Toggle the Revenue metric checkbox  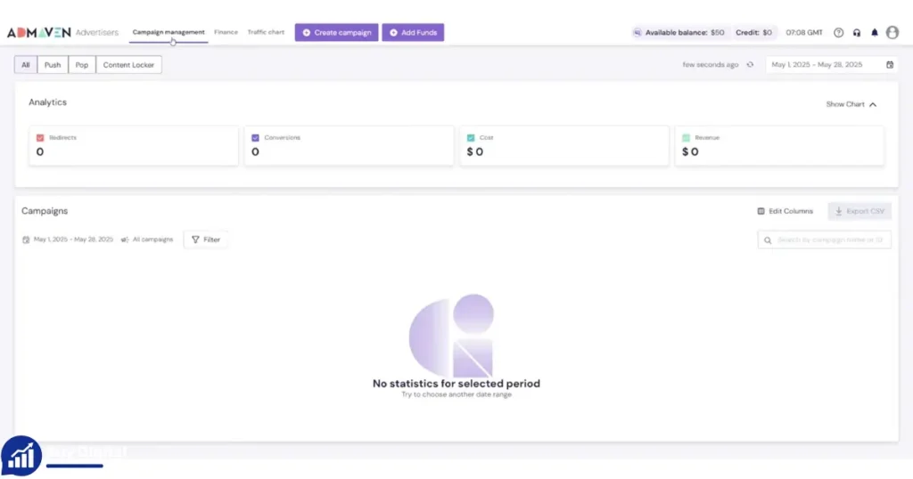(686, 138)
